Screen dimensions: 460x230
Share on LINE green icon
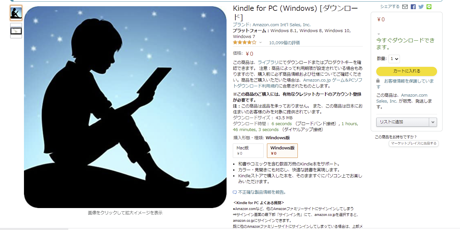429,7
